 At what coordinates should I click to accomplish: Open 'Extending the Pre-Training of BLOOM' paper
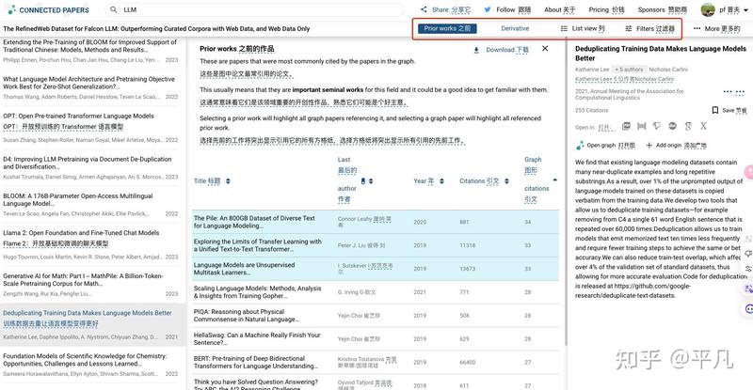[x=89, y=45]
